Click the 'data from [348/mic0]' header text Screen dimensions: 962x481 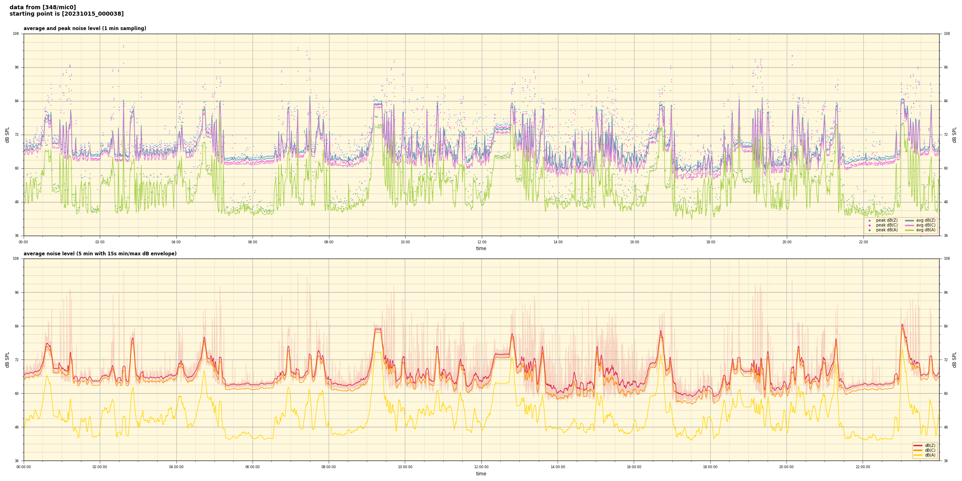tap(43, 7)
